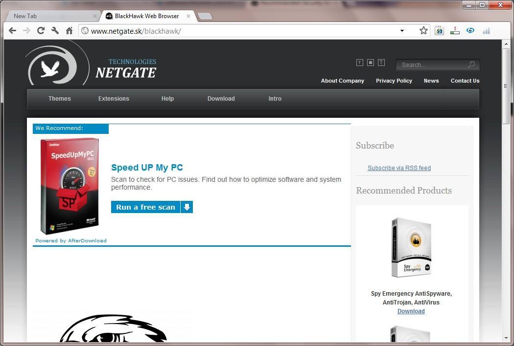Open the blue speech-bubble extension icon

pyautogui.click(x=470, y=31)
